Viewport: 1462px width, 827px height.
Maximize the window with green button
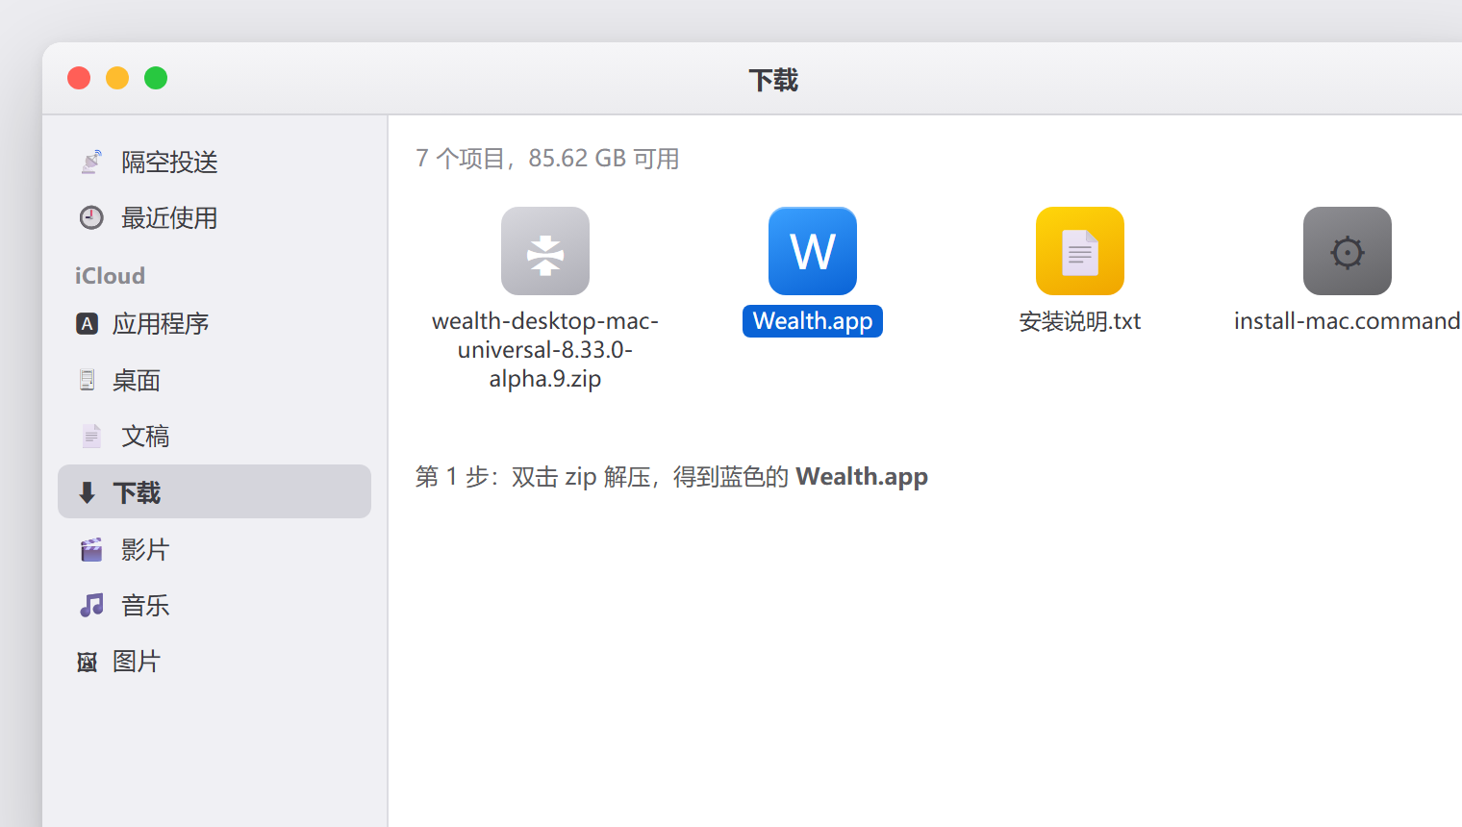pyautogui.click(x=156, y=78)
